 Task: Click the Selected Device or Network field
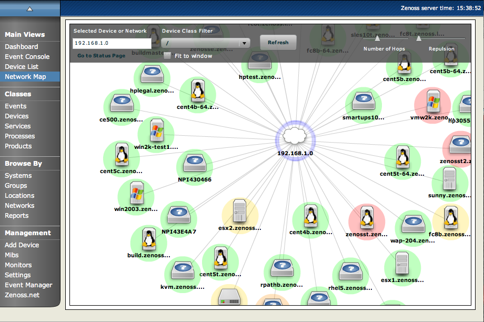[112, 43]
